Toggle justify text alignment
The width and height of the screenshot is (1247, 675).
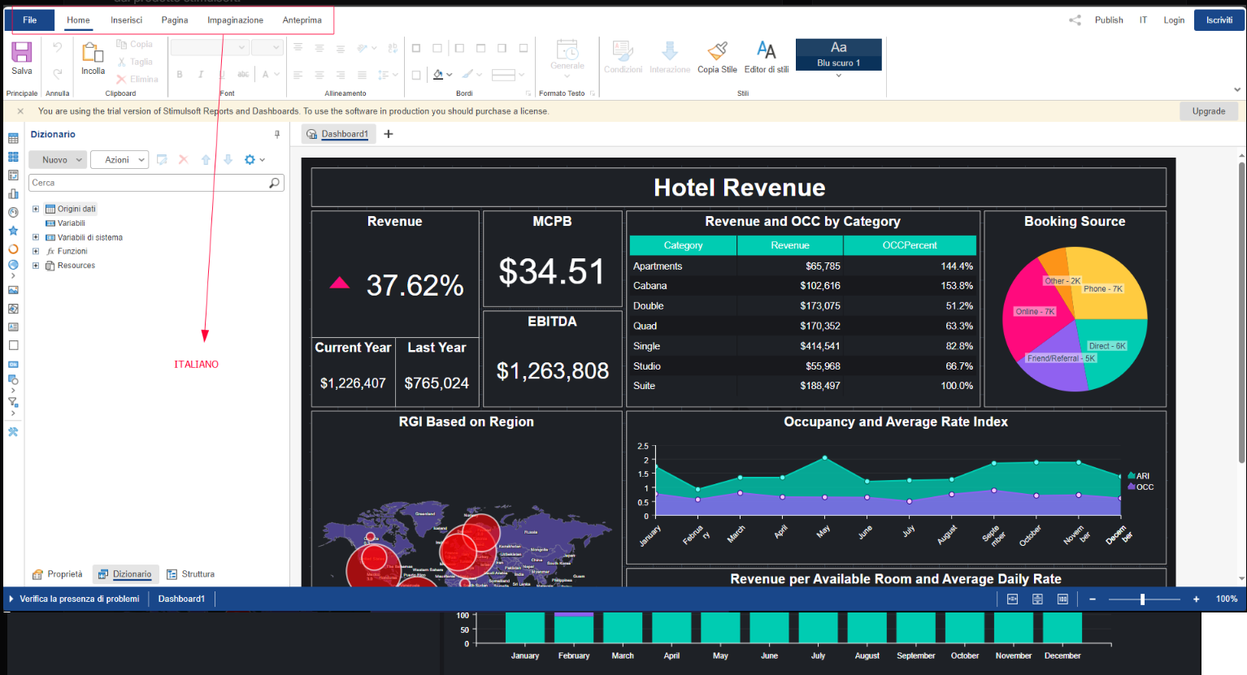click(362, 75)
